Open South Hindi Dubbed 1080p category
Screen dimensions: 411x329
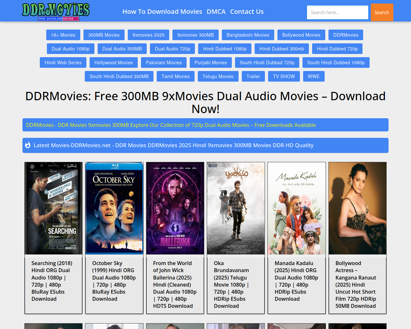336,63
